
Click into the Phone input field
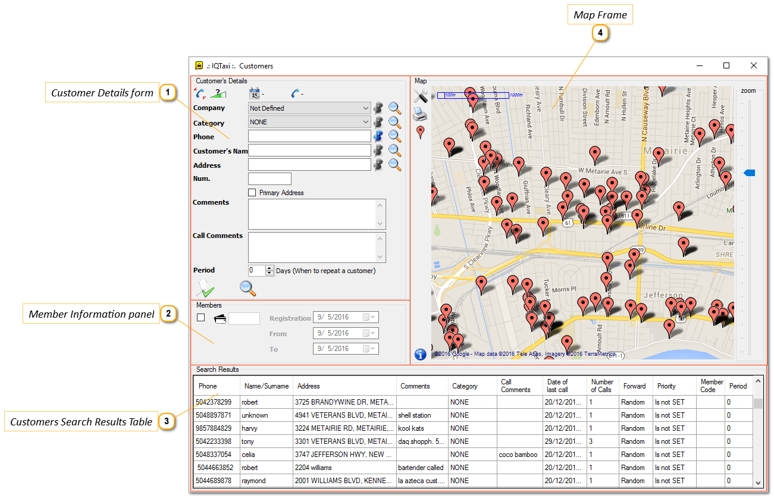tap(309, 136)
